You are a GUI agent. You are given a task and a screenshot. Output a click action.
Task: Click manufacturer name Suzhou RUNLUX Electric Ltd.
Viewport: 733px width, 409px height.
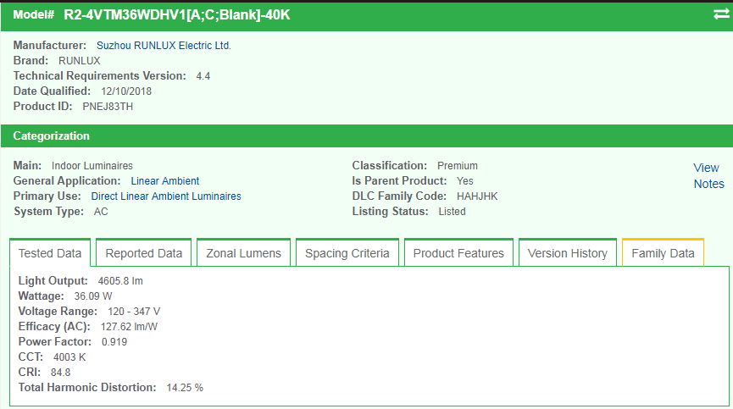tap(164, 46)
